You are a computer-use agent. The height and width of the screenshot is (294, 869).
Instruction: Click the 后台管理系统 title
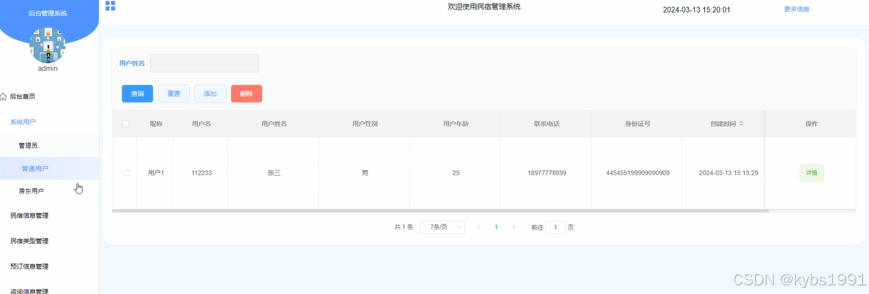tap(48, 13)
